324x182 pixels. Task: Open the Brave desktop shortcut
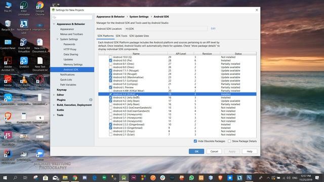click(8, 118)
